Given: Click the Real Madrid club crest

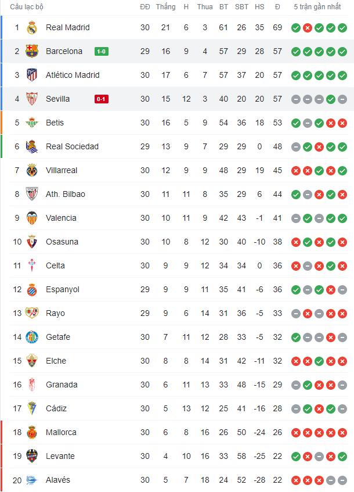Looking at the screenshot, I should click(32, 27).
